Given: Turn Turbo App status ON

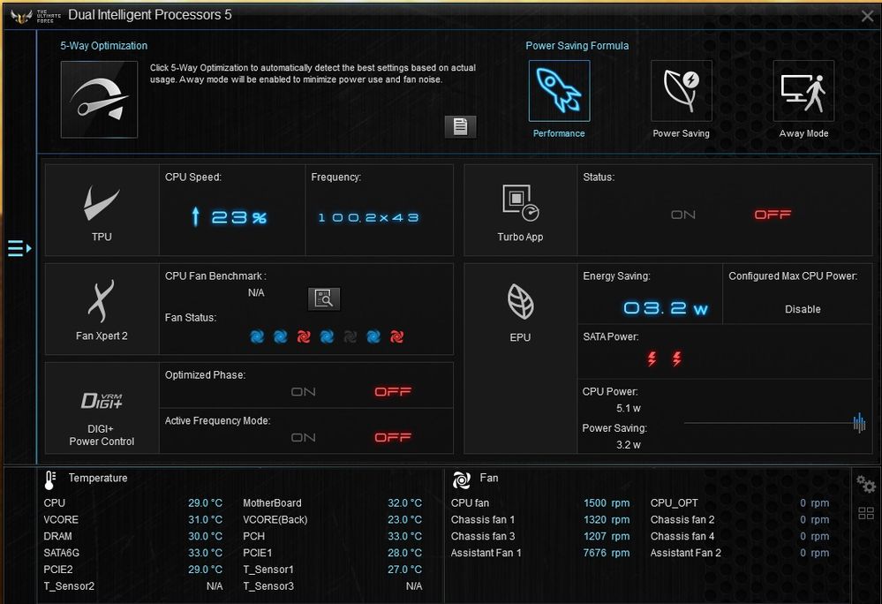Looking at the screenshot, I should pos(682,215).
